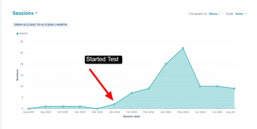Click the Nov 2023 data point
This screenshot has width=257, height=129.
pyautogui.click(x=80, y=107)
